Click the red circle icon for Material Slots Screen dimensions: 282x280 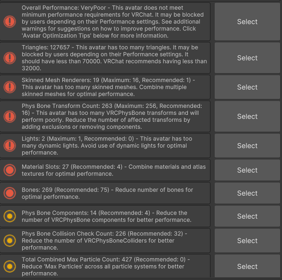[10, 170]
